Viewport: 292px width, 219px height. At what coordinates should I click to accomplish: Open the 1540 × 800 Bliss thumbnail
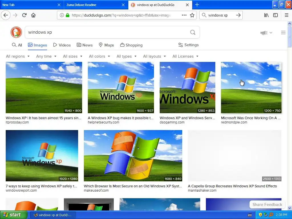44,88
